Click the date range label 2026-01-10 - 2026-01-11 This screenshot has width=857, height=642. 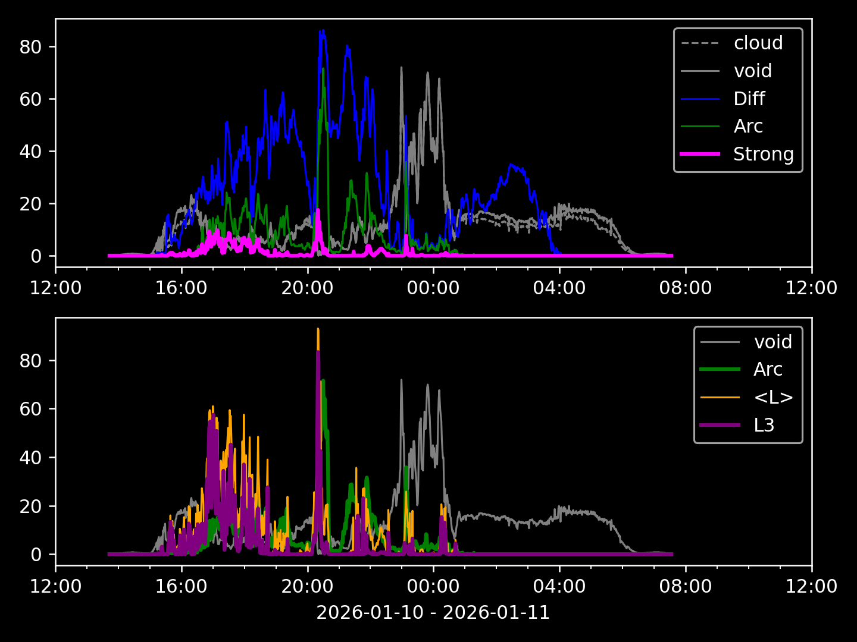click(x=433, y=612)
